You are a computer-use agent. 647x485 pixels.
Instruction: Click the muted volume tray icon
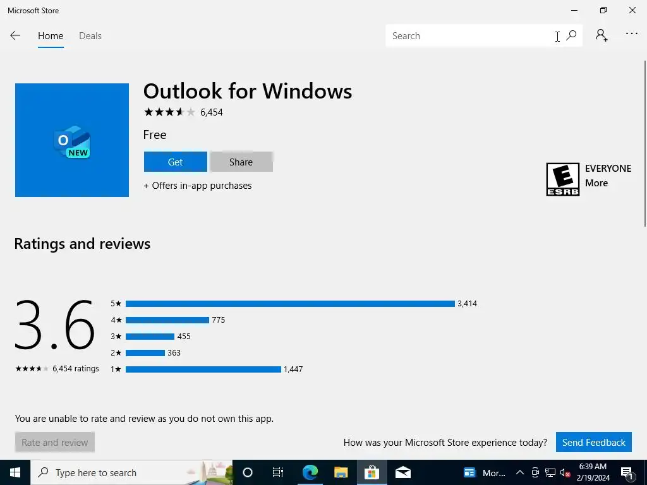click(x=565, y=472)
